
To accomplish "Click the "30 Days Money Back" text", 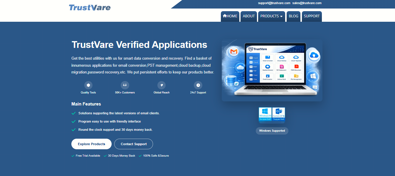I will [x=122, y=156].
